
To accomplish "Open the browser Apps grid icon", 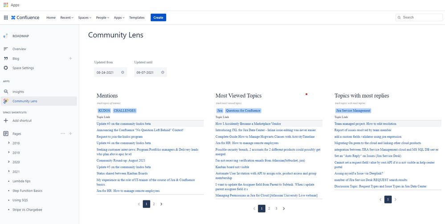I will [x=6, y=5].
